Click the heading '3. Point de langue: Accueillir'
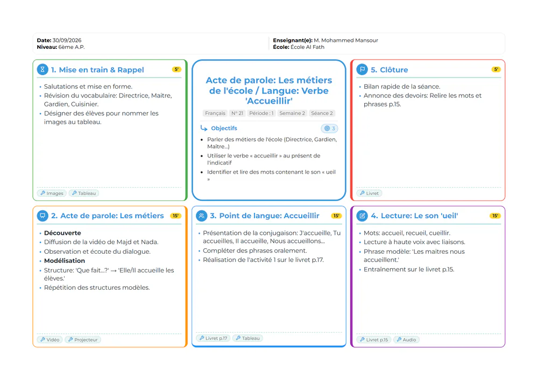 (265, 216)
